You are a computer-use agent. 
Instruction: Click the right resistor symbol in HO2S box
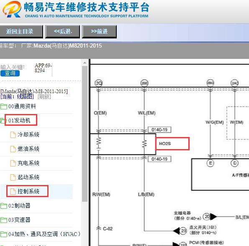point(144,144)
